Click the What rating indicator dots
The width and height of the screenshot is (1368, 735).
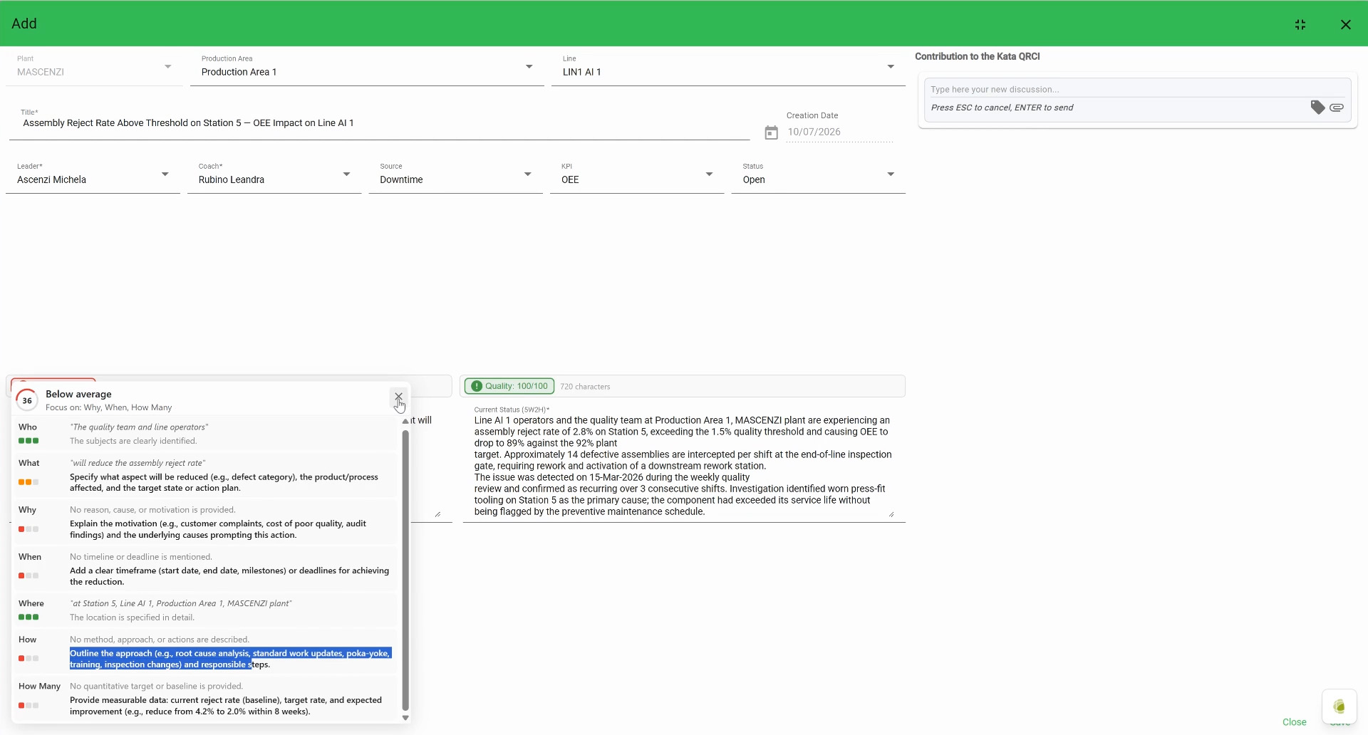point(29,482)
